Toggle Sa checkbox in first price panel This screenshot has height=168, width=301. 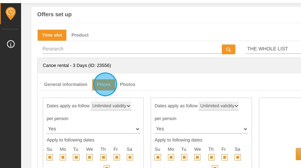(130, 157)
